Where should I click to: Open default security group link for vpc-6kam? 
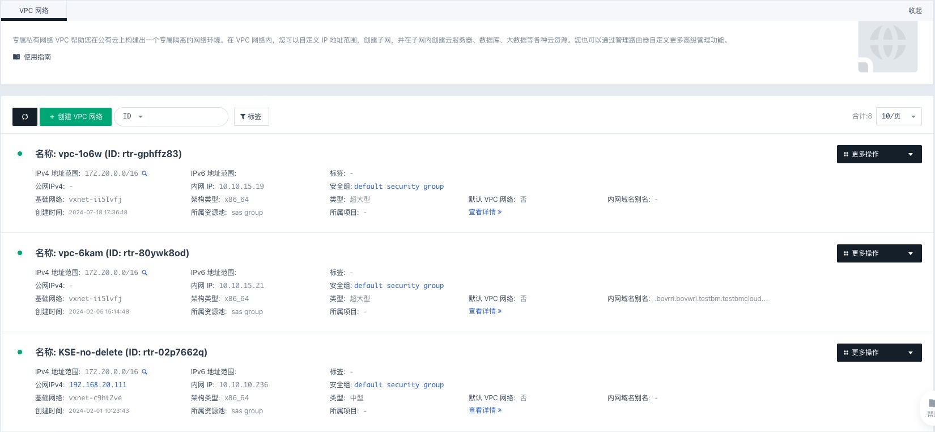(x=398, y=286)
